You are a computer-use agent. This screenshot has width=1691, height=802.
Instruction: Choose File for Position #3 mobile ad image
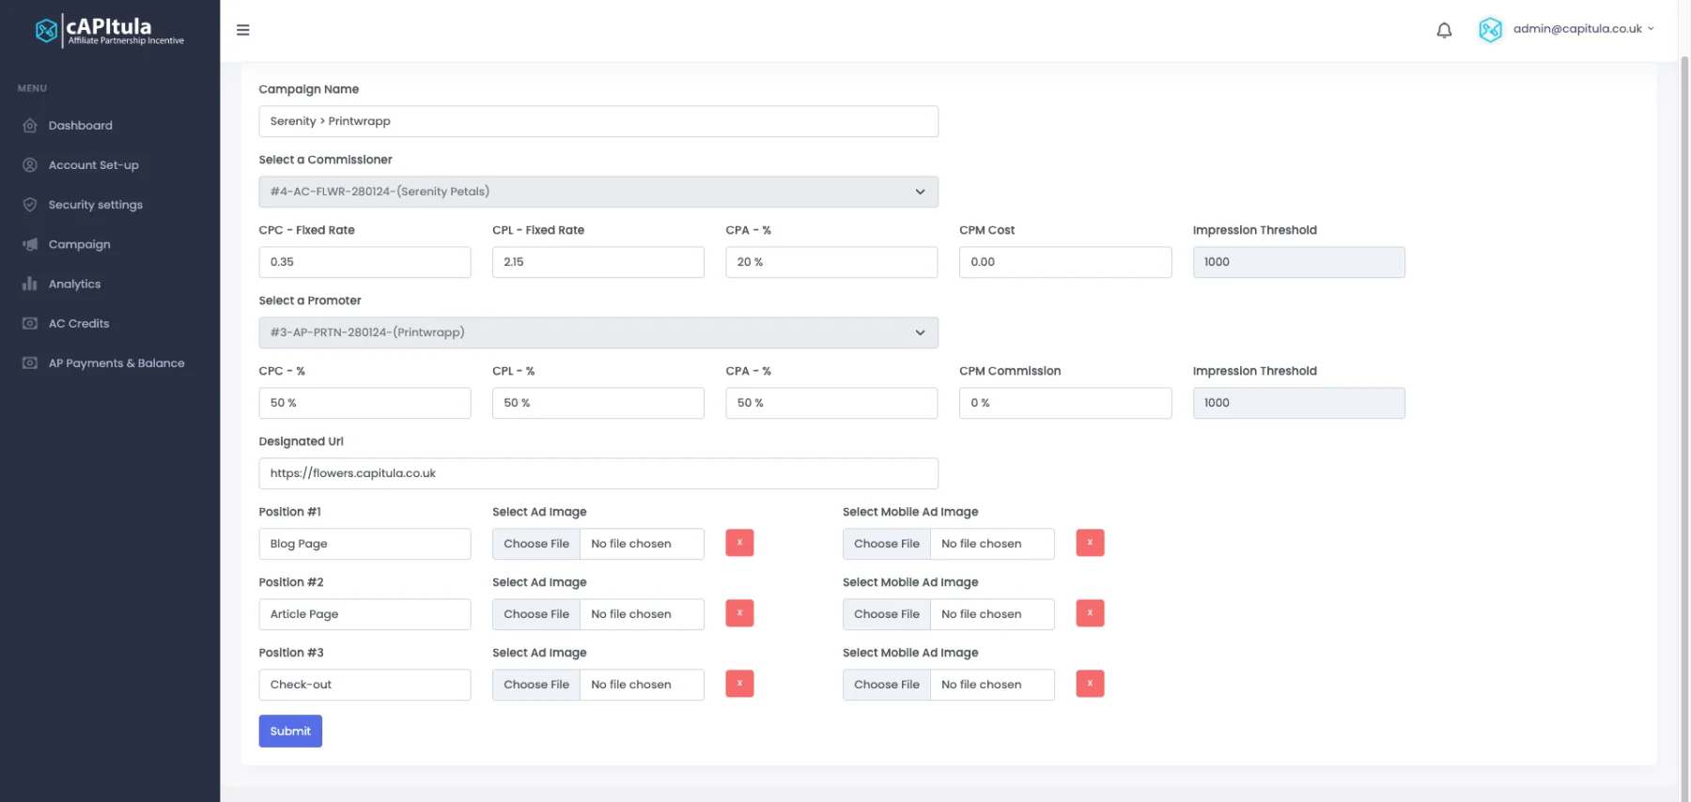[887, 685]
